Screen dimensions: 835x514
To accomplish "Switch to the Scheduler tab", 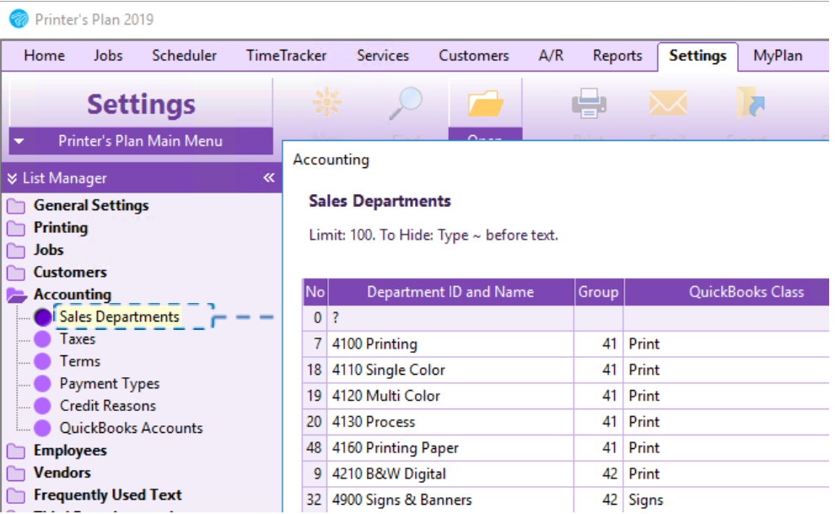I will pyautogui.click(x=184, y=56).
